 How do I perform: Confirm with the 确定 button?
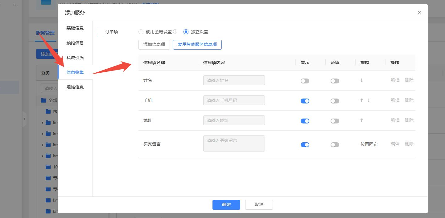click(226, 205)
